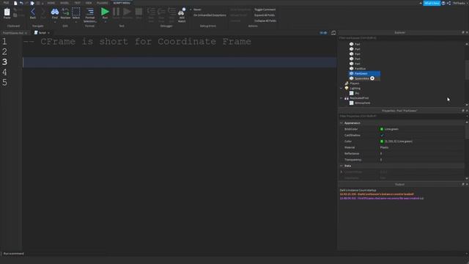The image size is (469, 264).
Task: Click the Format Selection icon
Action: tap(89, 12)
